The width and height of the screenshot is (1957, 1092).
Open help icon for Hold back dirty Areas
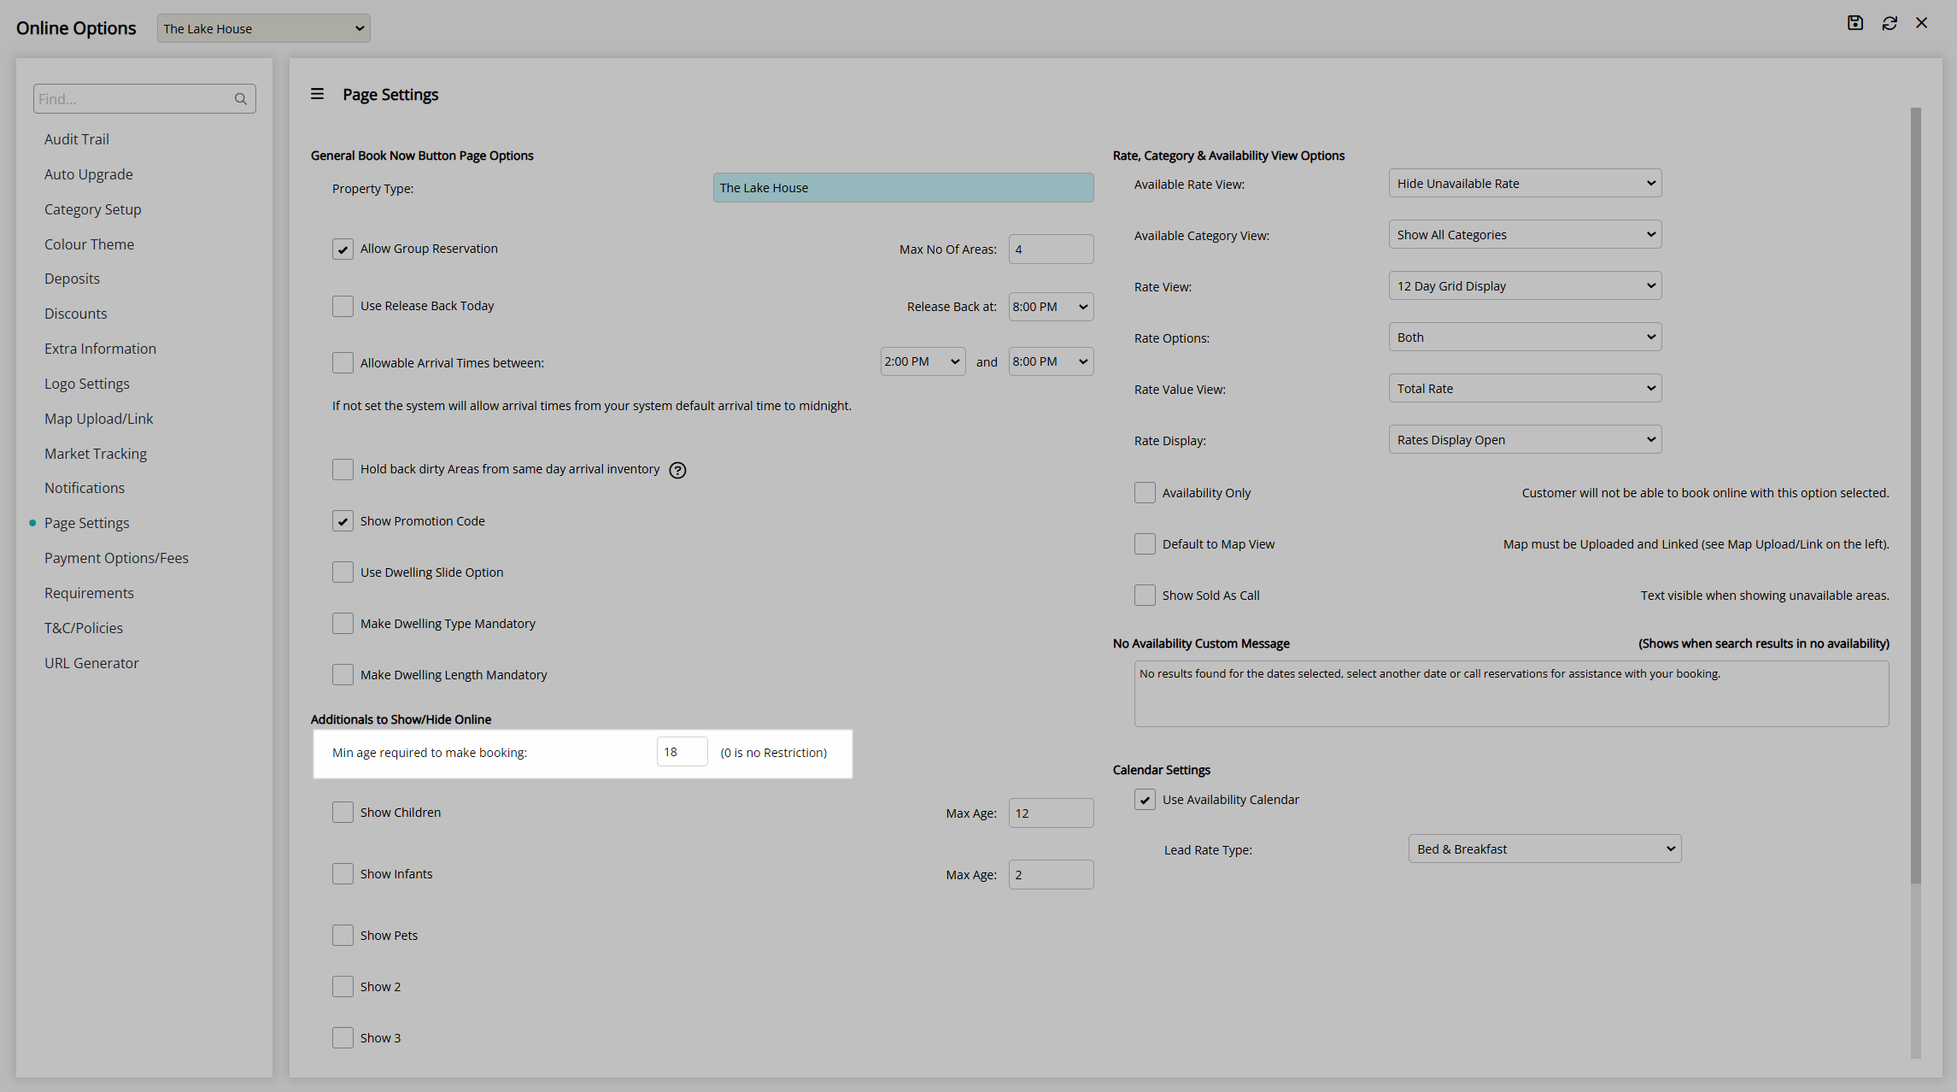[x=677, y=470]
